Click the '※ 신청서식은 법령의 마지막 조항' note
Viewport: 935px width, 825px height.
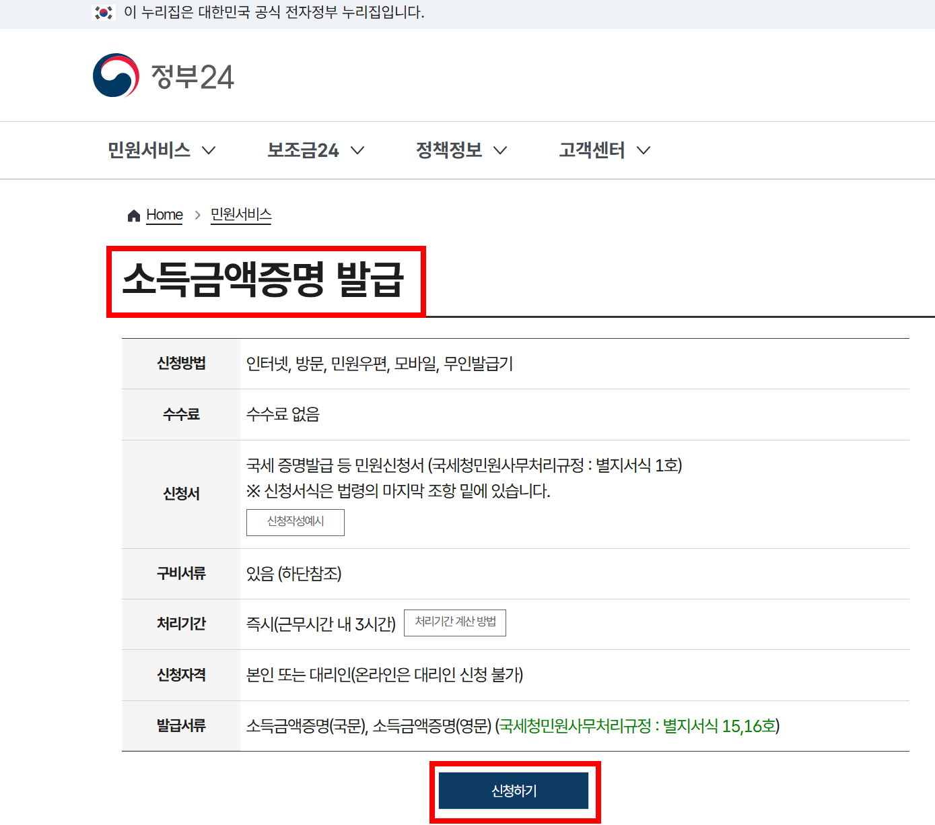[399, 491]
